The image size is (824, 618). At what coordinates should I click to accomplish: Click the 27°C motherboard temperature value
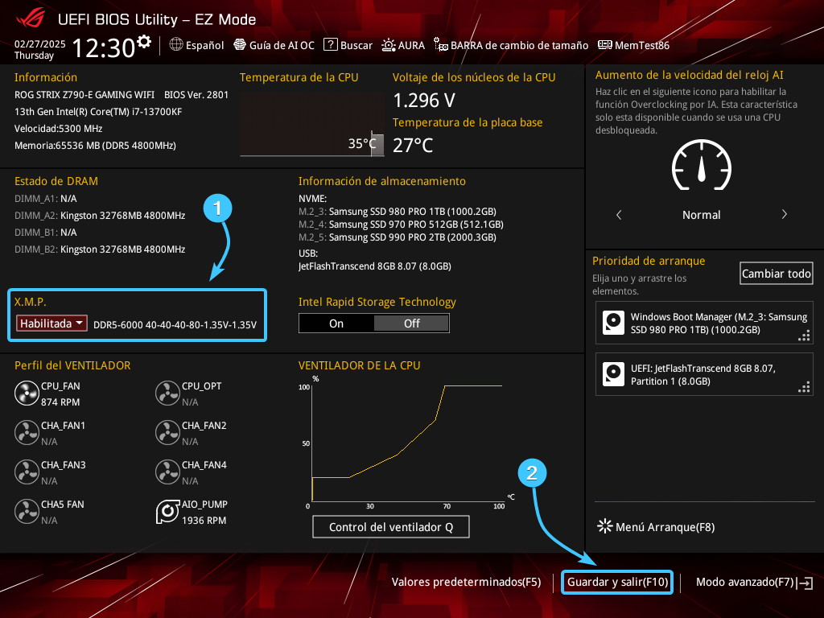pyautogui.click(x=413, y=146)
